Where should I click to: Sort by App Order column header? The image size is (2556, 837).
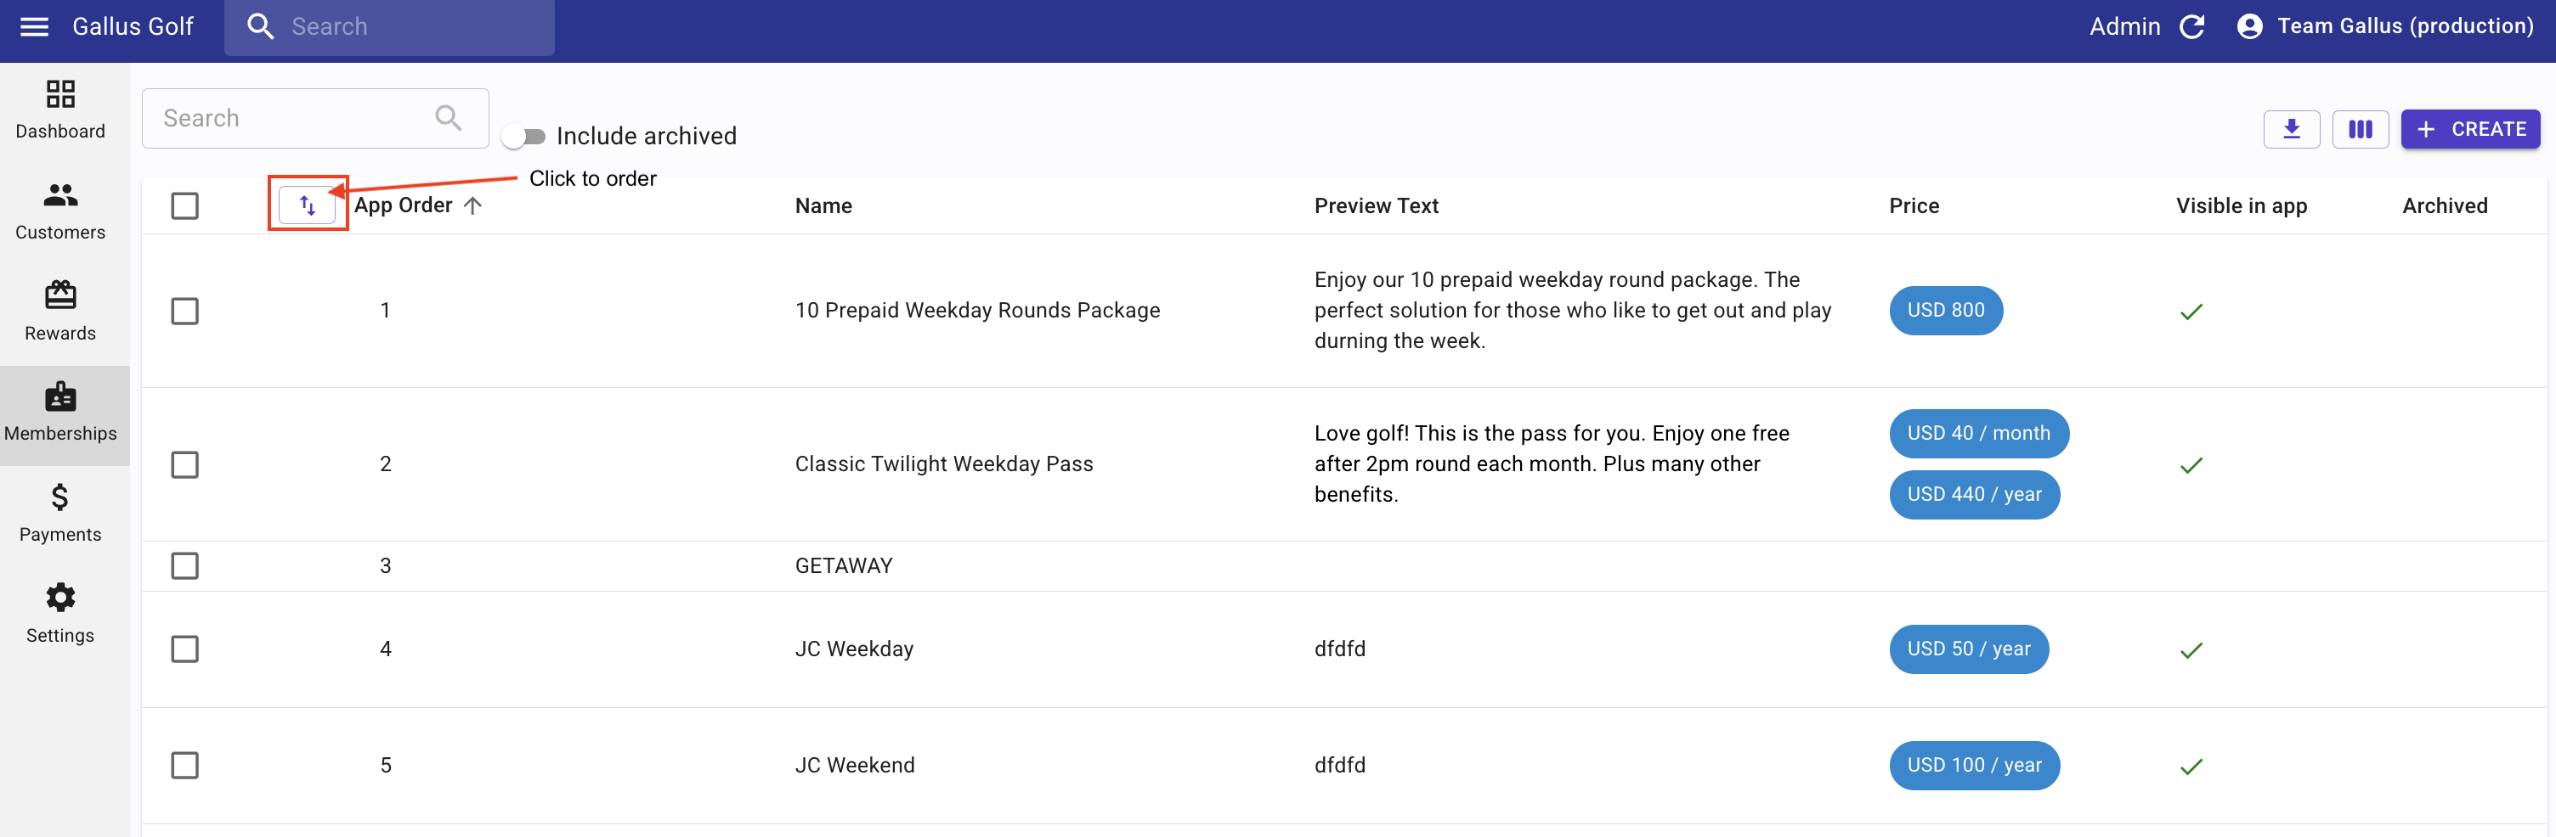[404, 205]
